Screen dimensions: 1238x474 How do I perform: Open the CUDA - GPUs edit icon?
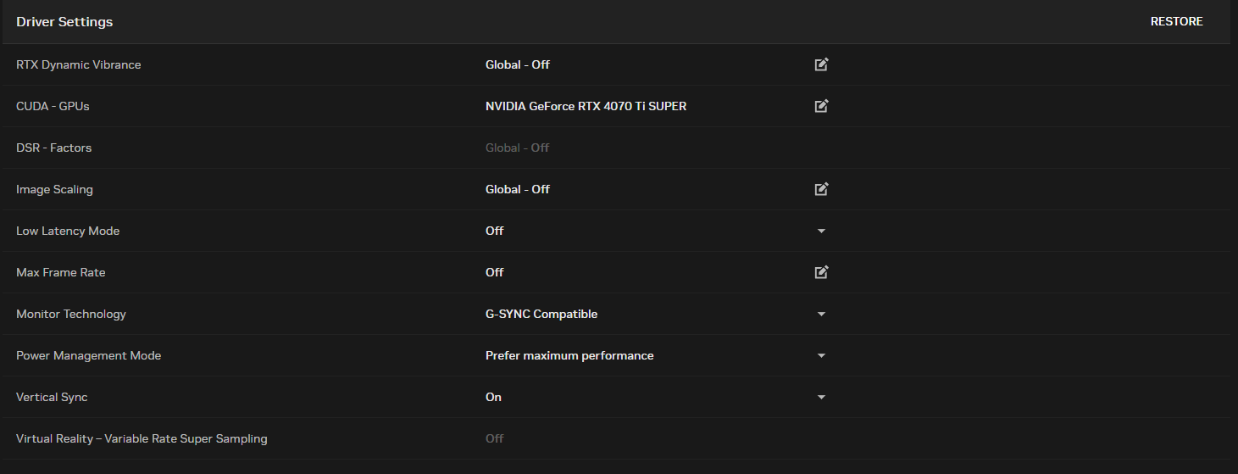coord(821,106)
